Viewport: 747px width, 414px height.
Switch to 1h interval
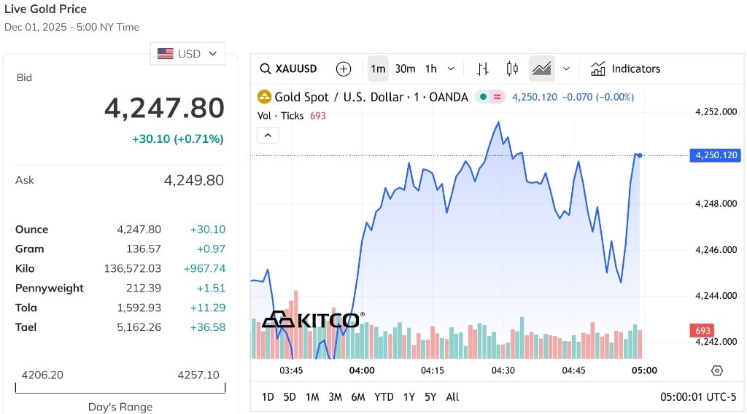[x=431, y=69]
